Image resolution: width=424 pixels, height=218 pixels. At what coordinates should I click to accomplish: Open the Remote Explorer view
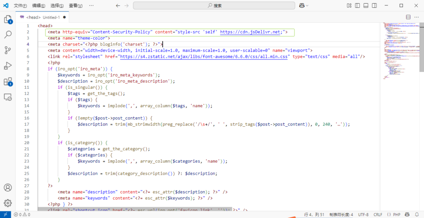(8, 97)
